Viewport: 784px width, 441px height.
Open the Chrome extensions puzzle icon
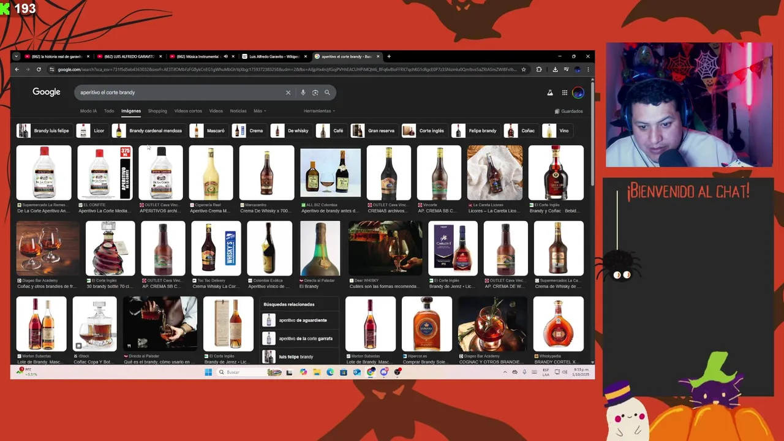pyautogui.click(x=538, y=69)
